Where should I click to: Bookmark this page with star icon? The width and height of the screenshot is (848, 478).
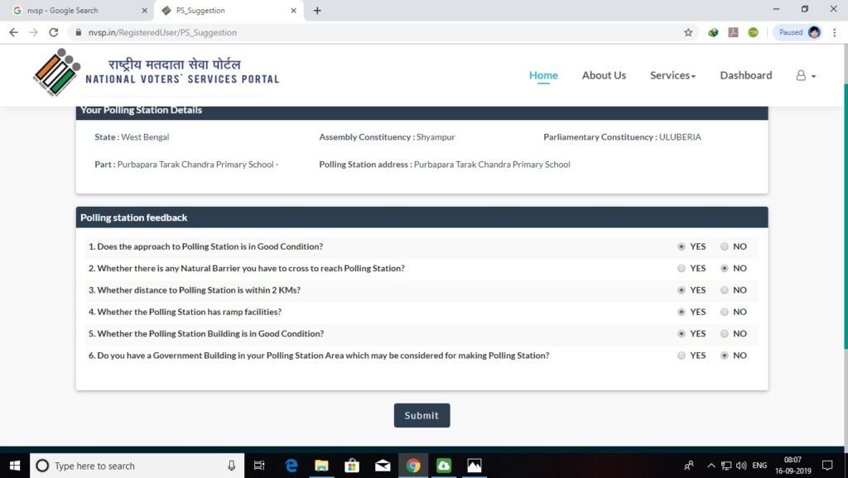[x=688, y=32]
